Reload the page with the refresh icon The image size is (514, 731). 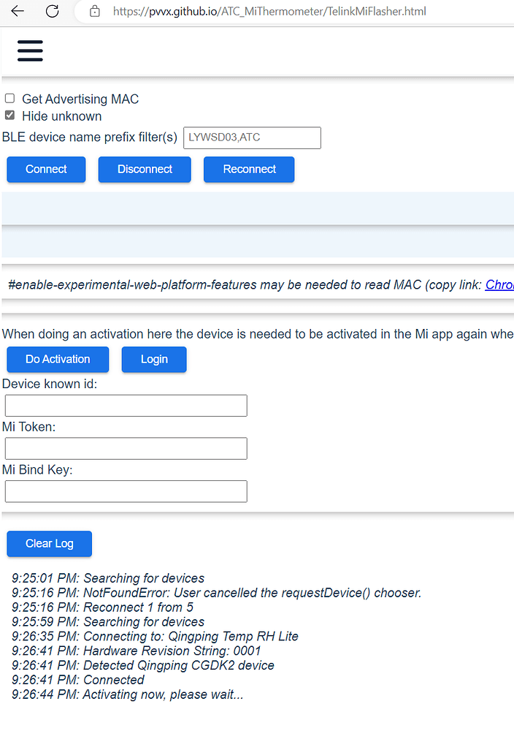pyautogui.click(x=53, y=11)
